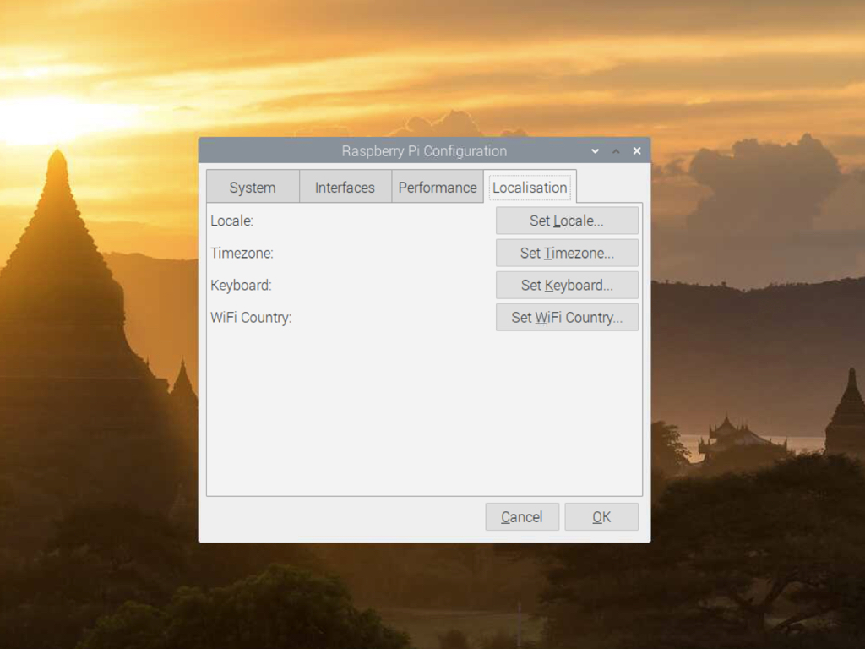865x649 pixels.
Task: Open the Set Locale dialog
Action: click(567, 220)
